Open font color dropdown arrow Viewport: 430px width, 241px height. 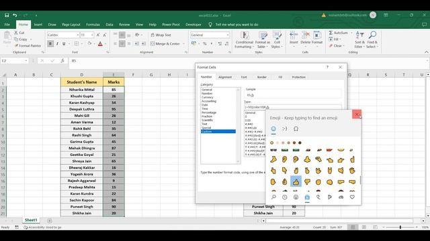(x=105, y=44)
